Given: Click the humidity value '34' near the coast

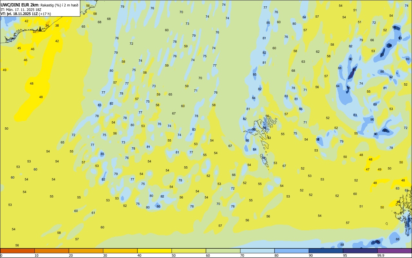Looking at the screenshot, I should click(47, 25).
